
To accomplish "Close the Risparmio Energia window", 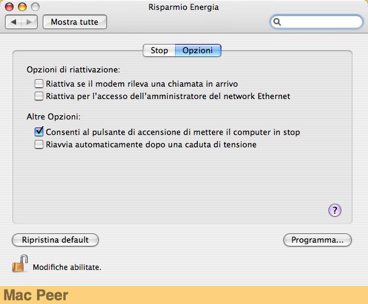I will tap(9, 7).
